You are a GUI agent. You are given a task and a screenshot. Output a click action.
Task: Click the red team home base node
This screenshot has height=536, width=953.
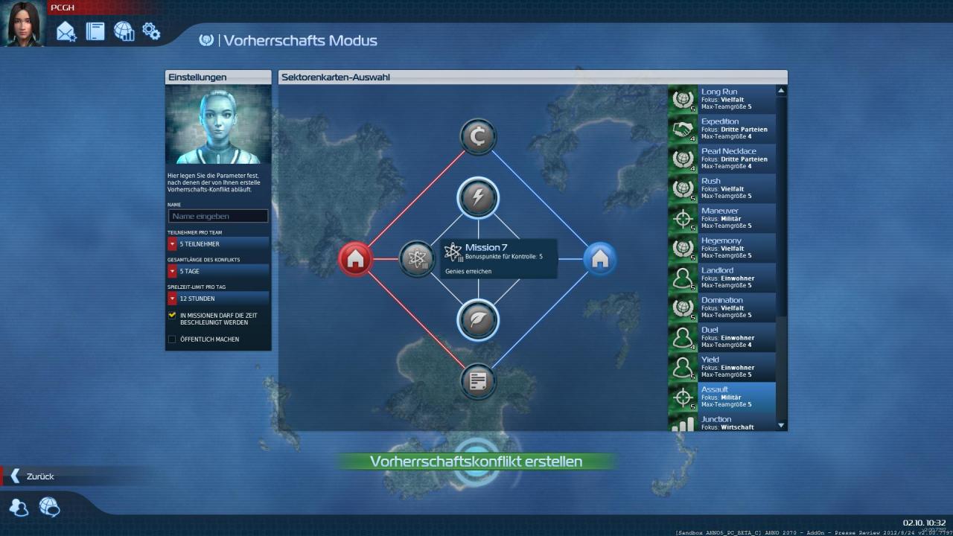[x=356, y=259]
